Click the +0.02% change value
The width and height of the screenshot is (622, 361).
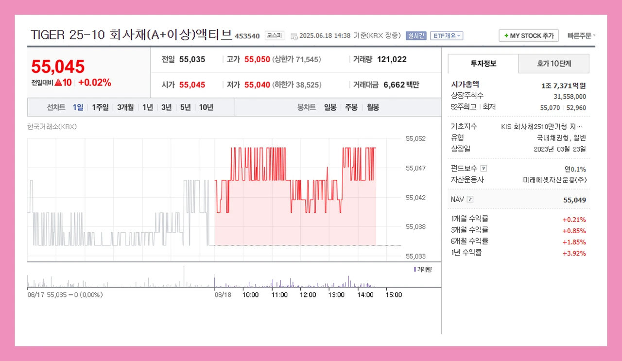(94, 83)
